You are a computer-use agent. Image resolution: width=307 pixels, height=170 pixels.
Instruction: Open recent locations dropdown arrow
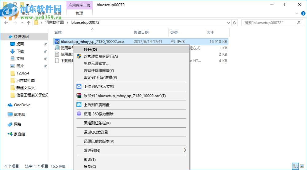coord(22,23)
